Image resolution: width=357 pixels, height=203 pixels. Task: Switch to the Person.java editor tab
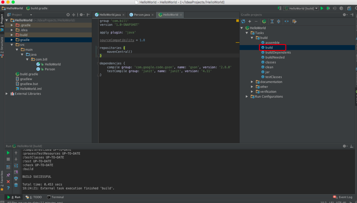(x=141, y=15)
